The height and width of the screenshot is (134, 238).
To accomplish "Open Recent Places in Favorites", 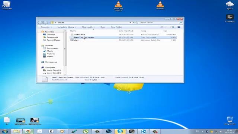I will coord(54,40).
